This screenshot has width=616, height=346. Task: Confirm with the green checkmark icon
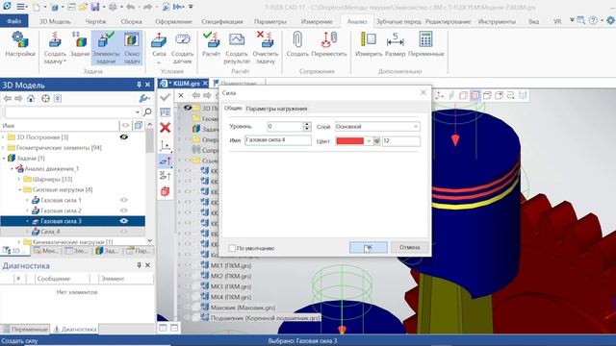pos(166,97)
